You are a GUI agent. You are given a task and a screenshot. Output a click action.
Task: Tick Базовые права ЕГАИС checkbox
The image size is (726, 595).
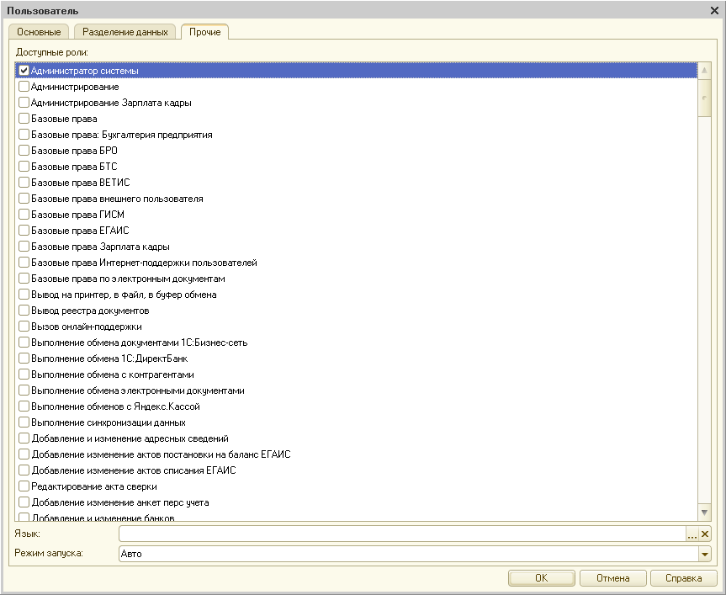(x=24, y=230)
